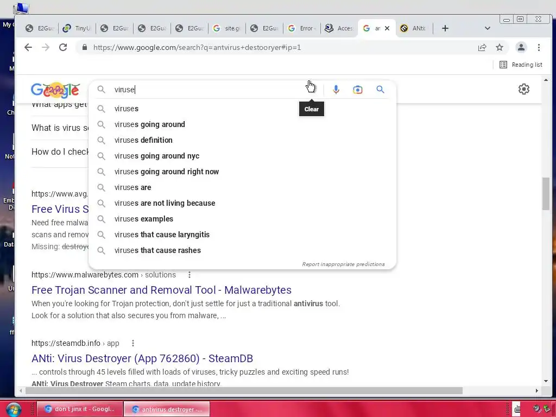
Task: Select suggestion 'viruses'
Action: click(242, 109)
